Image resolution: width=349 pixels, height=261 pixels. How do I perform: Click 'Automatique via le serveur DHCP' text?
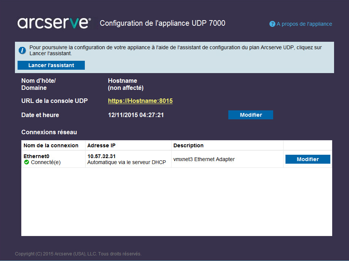tap(127, 162)
